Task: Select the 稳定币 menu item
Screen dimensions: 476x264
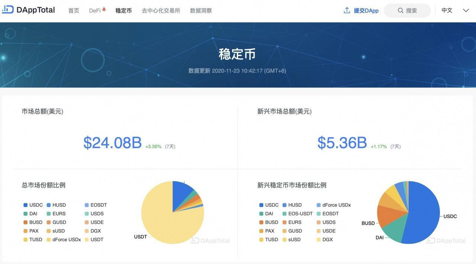Action: pos(123,10)
